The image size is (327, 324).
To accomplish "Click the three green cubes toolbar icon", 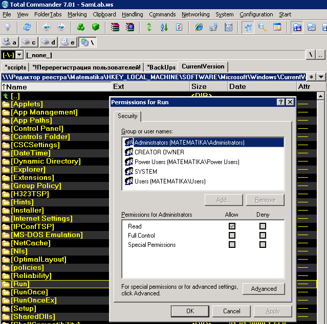I will [x=81, y=27].
